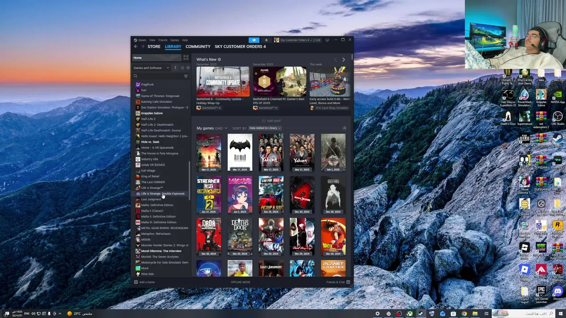Image resolution: width=566 pixels, height=318 pixels.
Task: Open Streamer Life Simulator 2 cover
Action: (209, 195)
